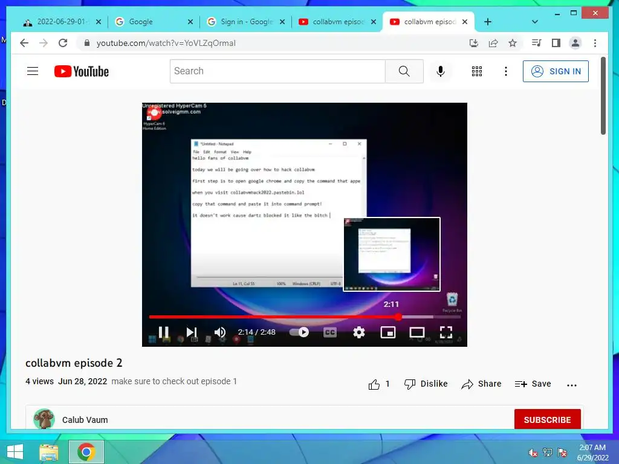Toggle autoplay switch in player

click(x=299, y=332)
